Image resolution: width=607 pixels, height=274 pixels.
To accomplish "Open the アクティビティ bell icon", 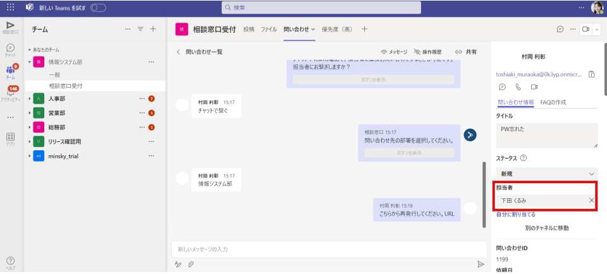I will [x=11, y=94].
